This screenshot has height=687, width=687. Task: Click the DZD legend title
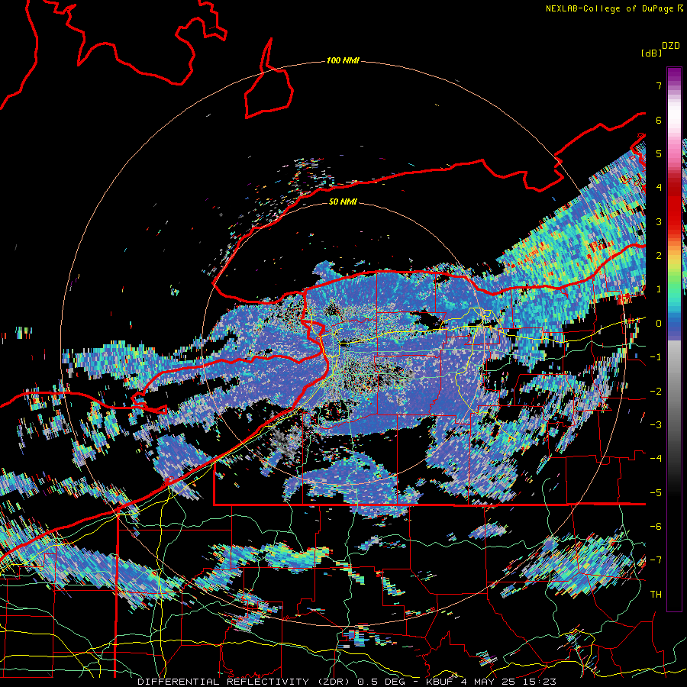point(671,46)
